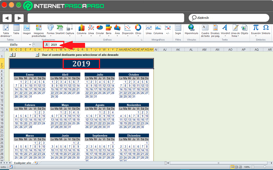Choose the Circular pie chart icon

[100, 30]
